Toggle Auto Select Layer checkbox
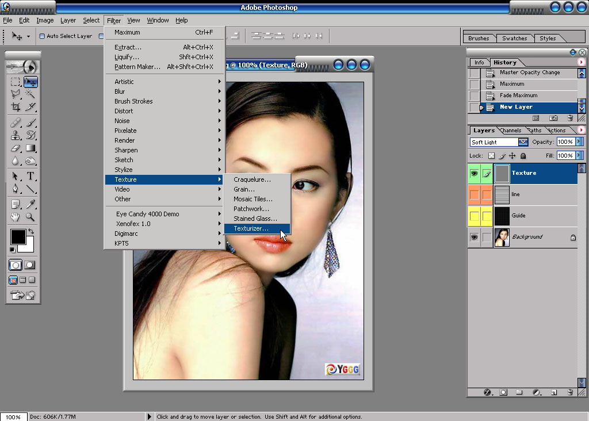This screenshot has width=589, height=421. point(42,36)
